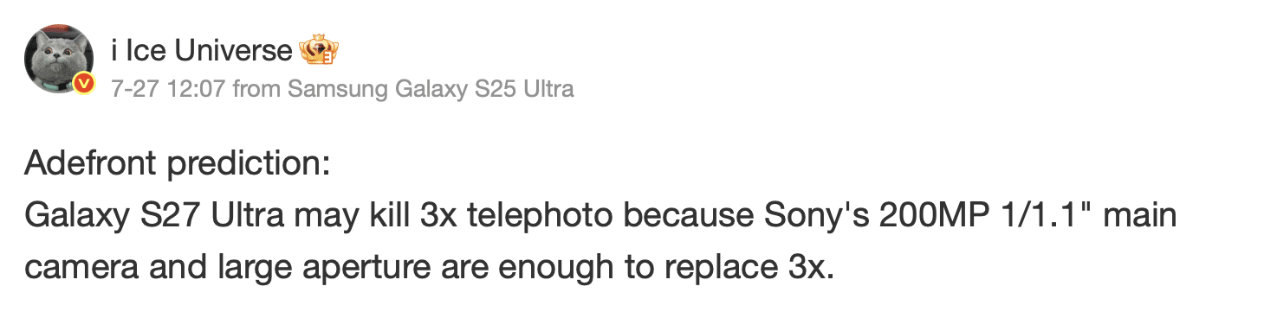Click the word "from" in post metadata

coord(257,89)
